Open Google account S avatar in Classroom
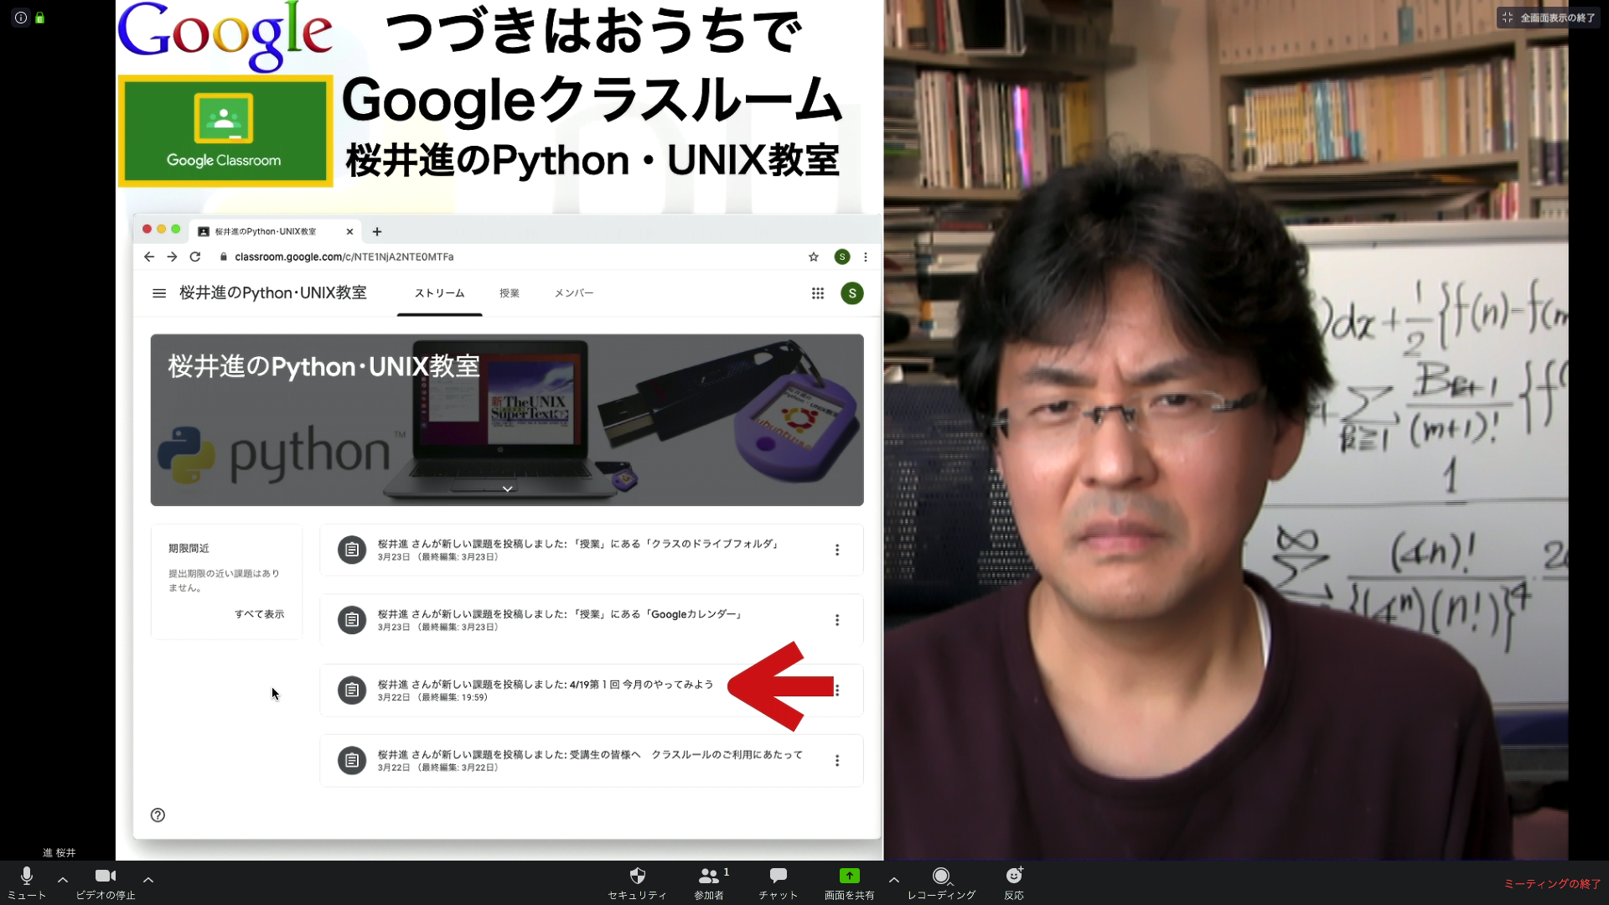Viewport: 1609px width, 905px height. [x=852, y=293]
